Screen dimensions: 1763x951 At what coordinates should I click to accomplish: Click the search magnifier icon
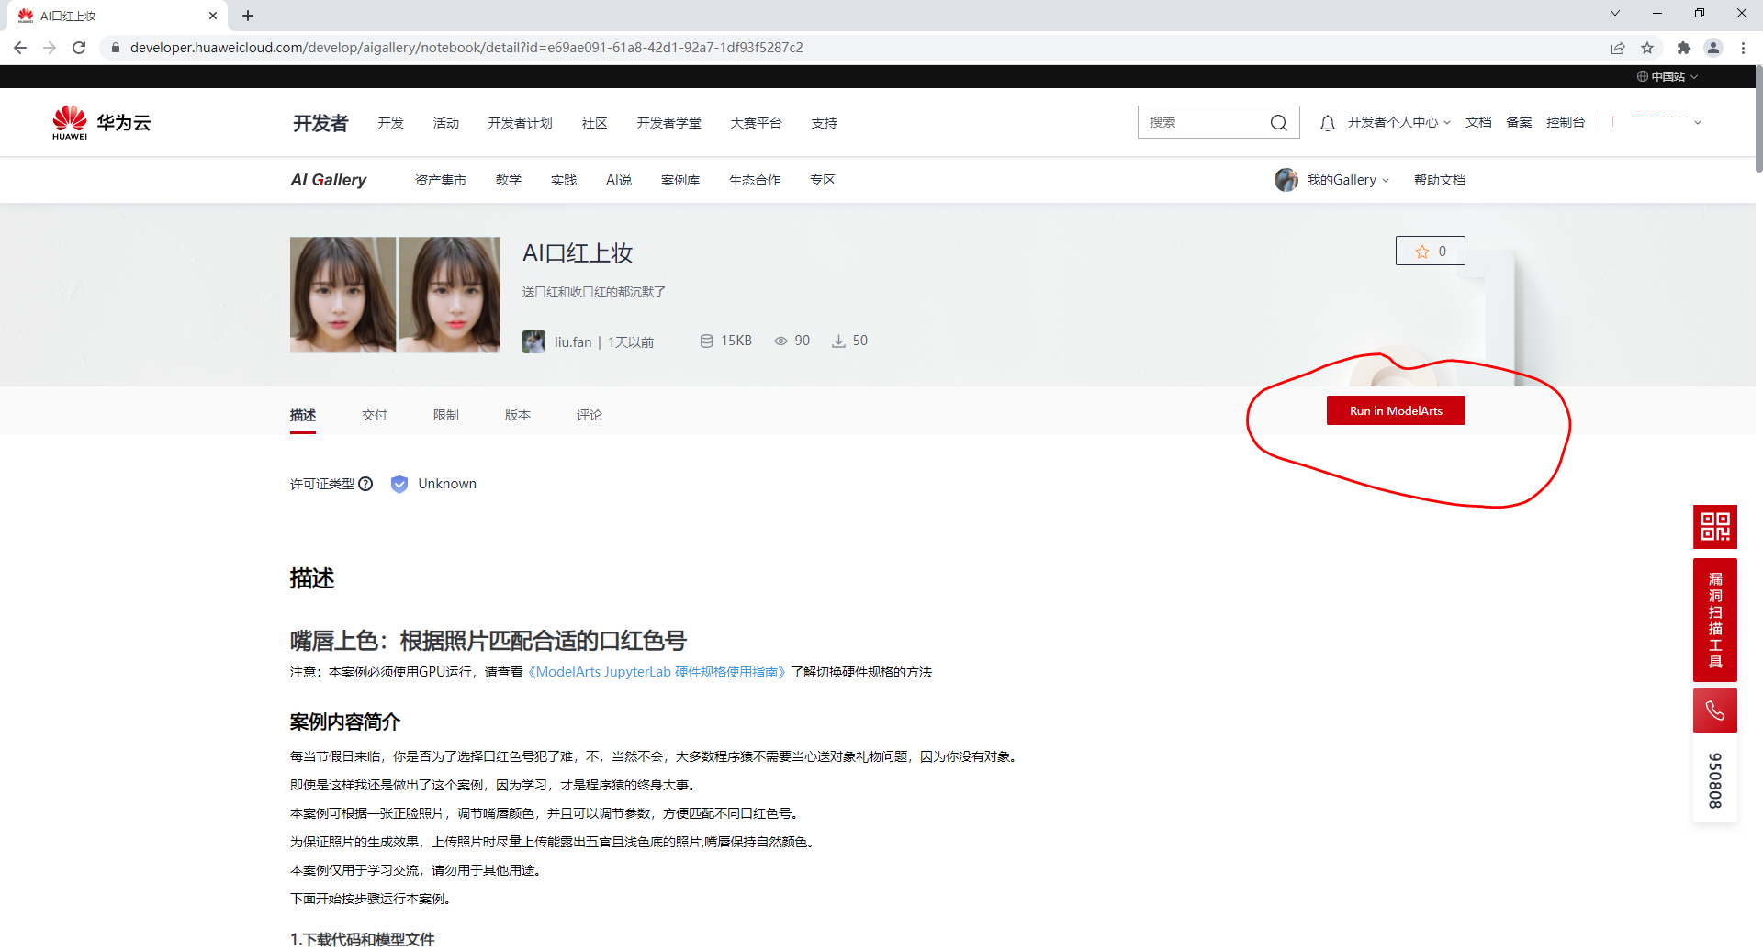[1279, 122]
